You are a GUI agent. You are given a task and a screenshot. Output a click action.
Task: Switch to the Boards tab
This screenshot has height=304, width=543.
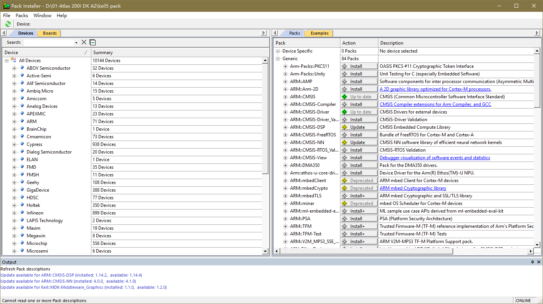(x=50, y=33)
